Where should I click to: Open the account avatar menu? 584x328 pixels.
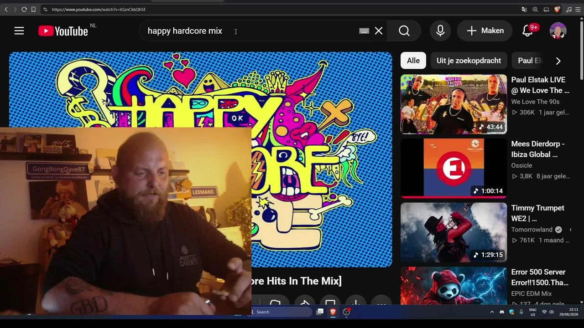[558, 31]
